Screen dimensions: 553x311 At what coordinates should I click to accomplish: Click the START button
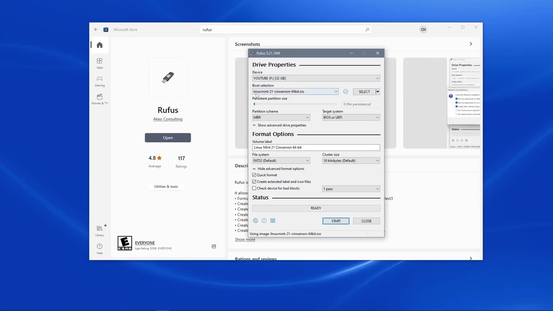[336, 221]
